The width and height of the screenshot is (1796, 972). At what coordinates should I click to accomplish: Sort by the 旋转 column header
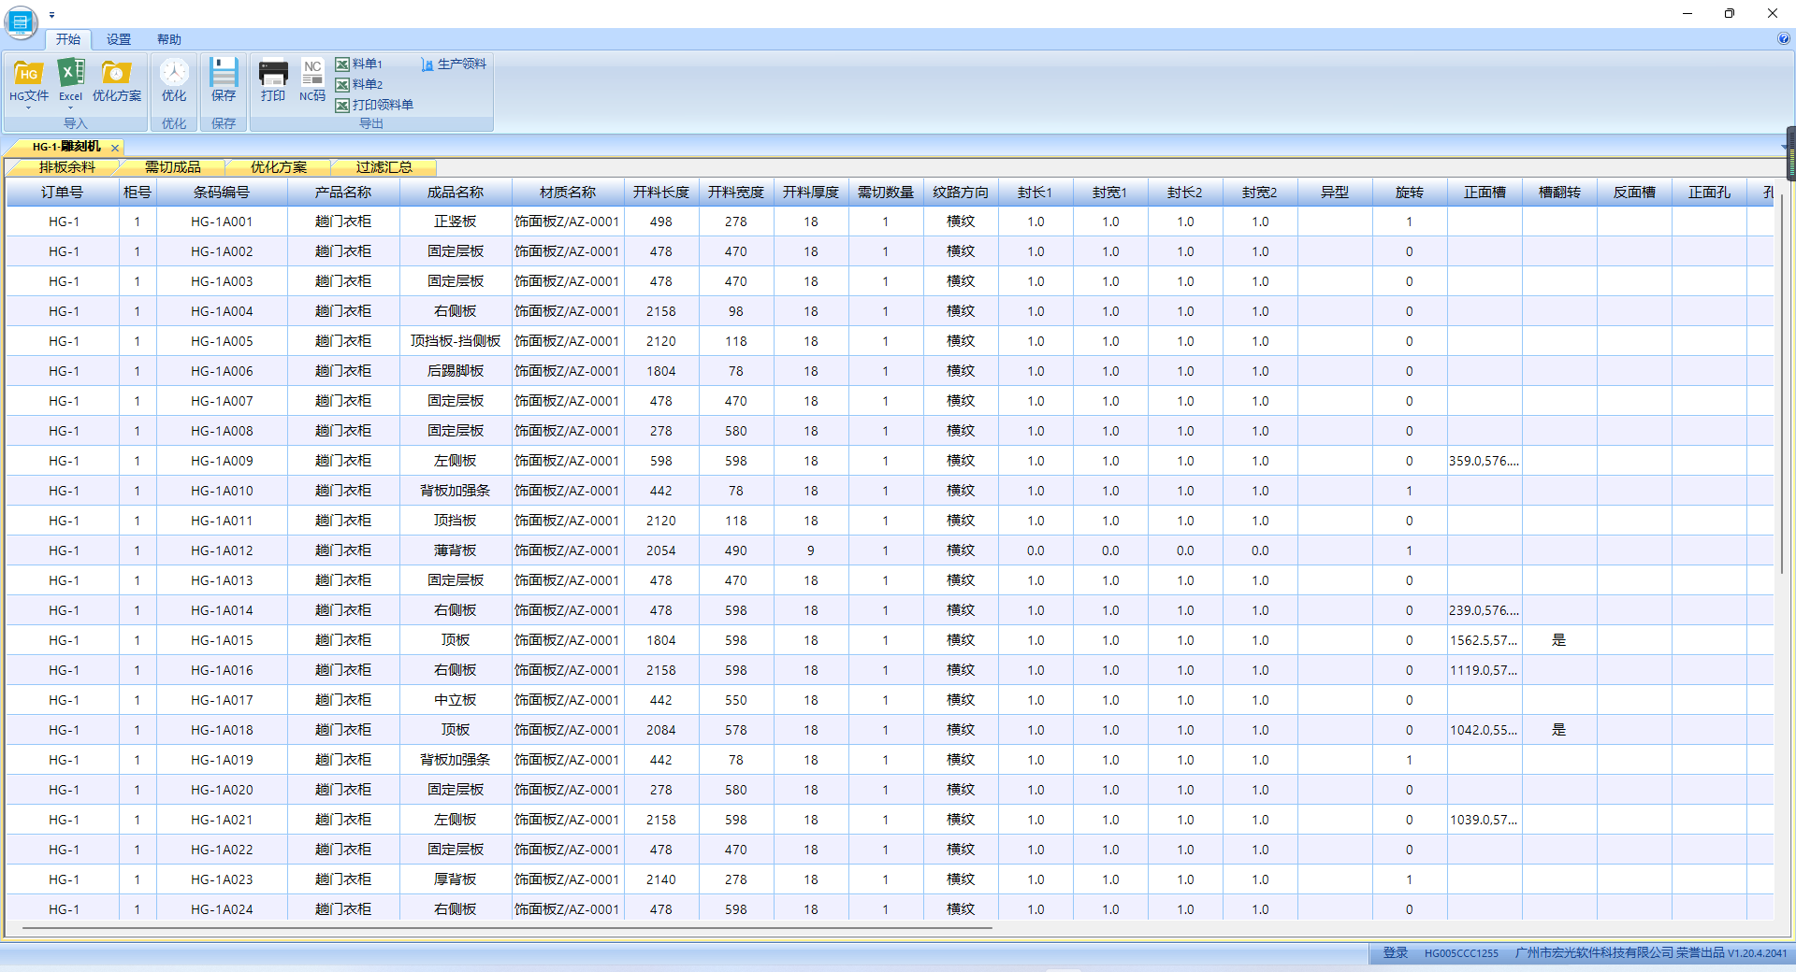(x=1410, y=193)
